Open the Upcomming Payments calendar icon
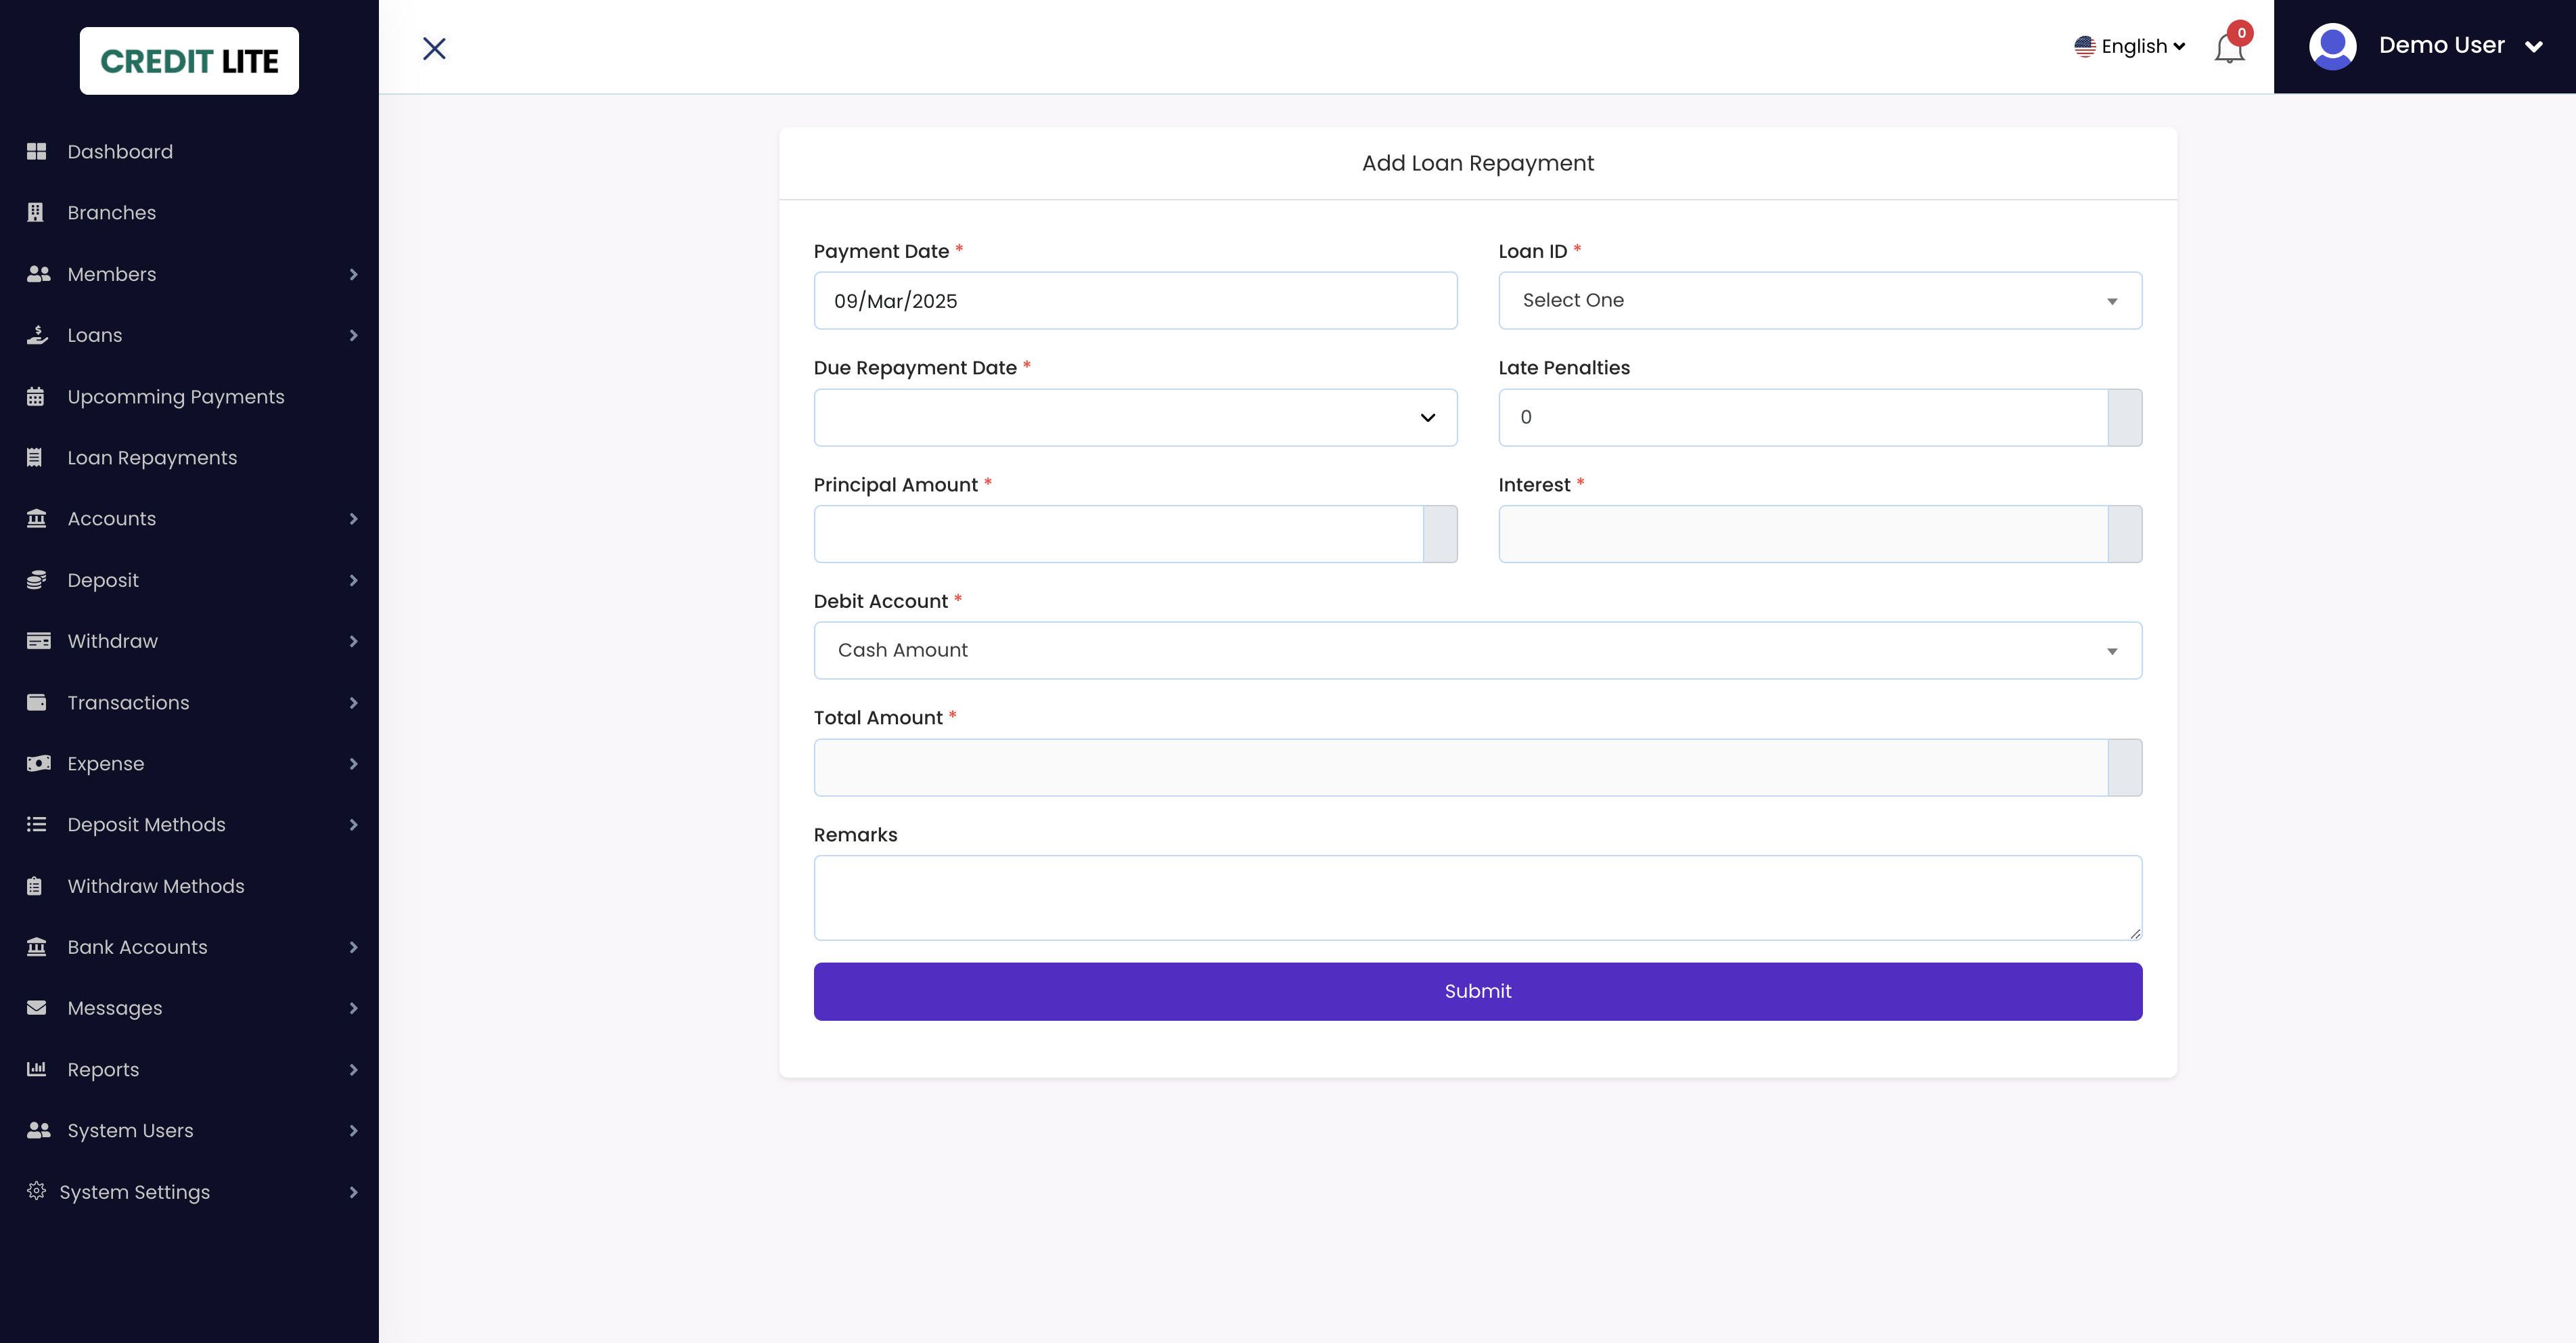This screenshot has height=1343, width=2576. (37, 396)
